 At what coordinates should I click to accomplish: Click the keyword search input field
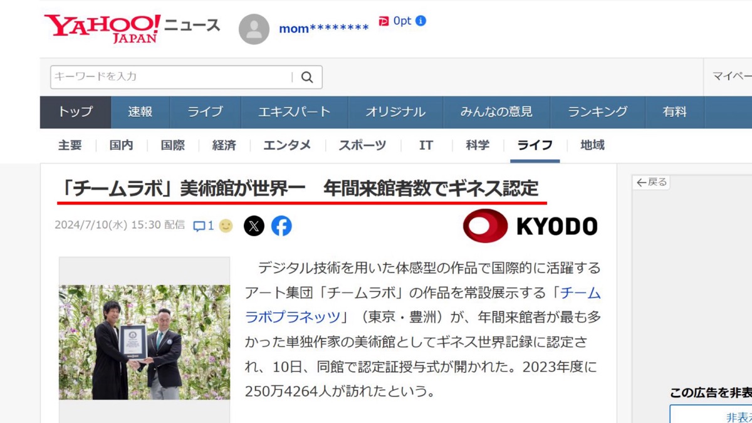pos(171,77)
